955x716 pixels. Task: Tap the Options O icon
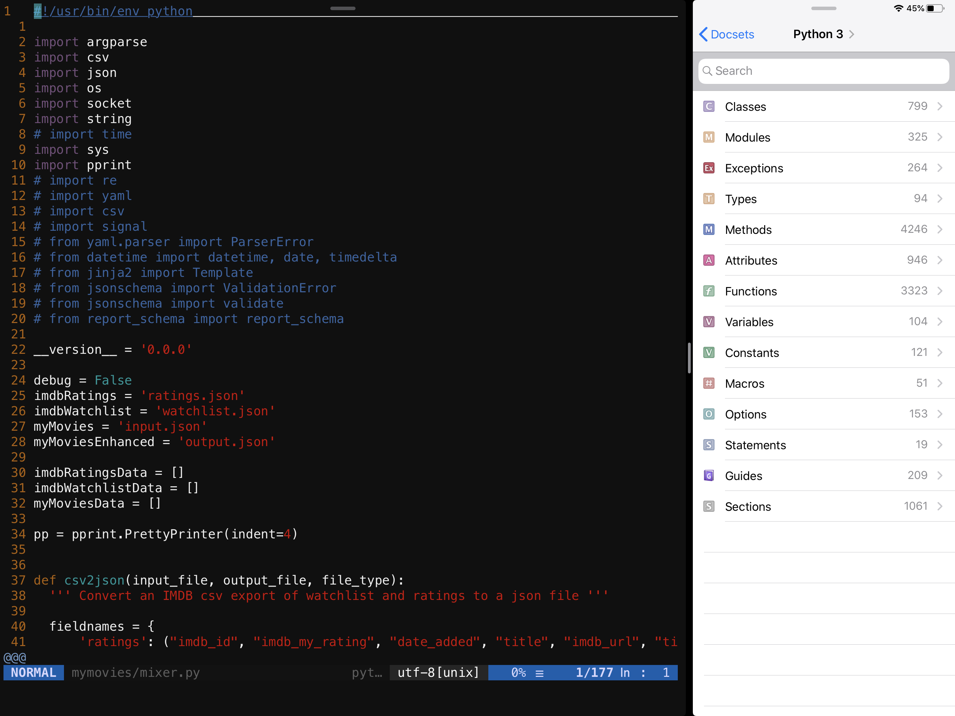tap(709, 414)
